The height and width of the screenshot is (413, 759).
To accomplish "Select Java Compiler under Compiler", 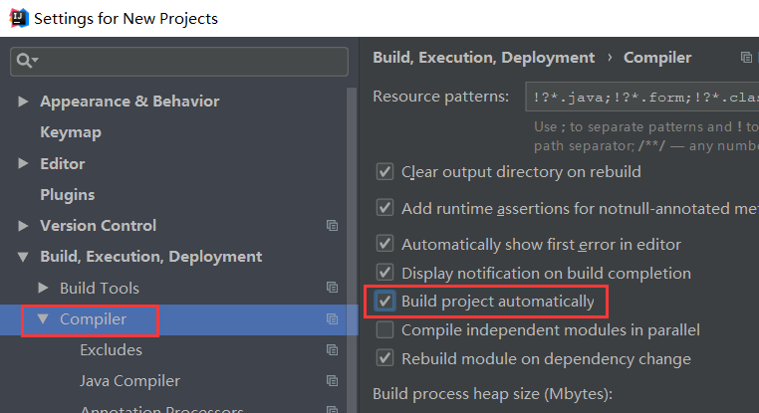I will pos(129,381).
